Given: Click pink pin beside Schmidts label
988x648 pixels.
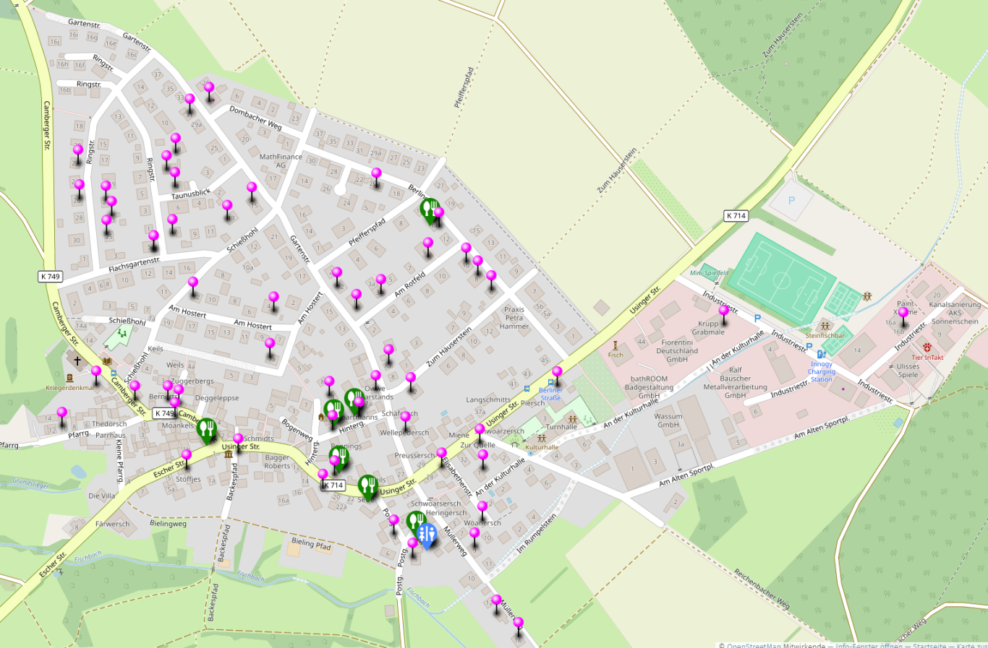Looking at the screenshot, I should (x=238, y=439).
